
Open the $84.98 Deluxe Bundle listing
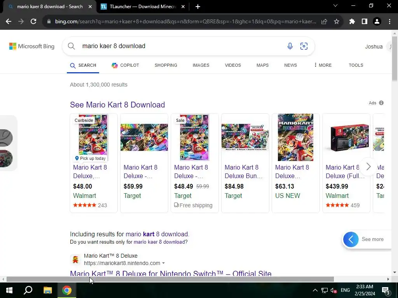click(x=245, y=163)
